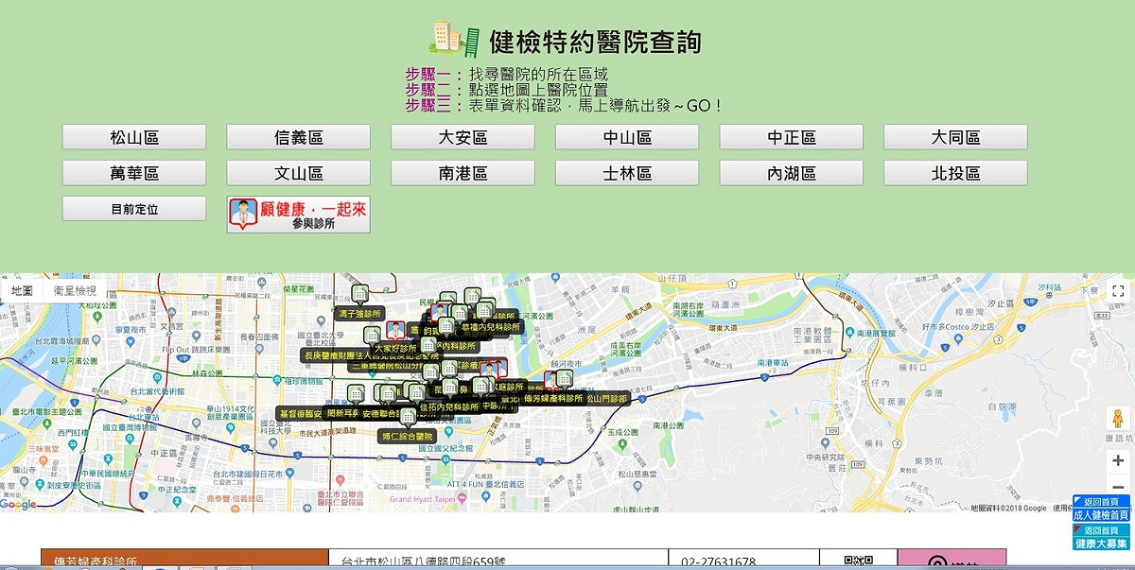Click the 基督復臨安息日會 clinic building marker

(x=357, y=394)
